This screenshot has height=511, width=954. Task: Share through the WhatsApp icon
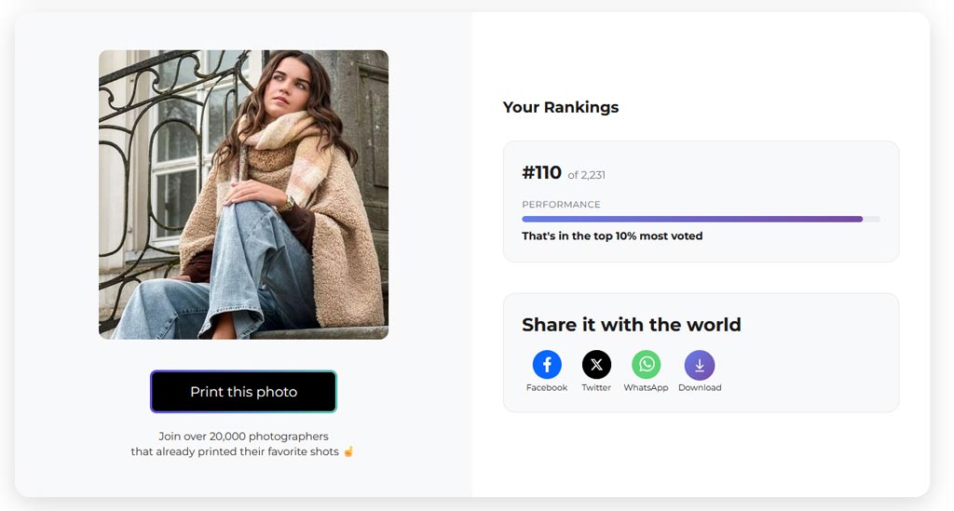646,365
